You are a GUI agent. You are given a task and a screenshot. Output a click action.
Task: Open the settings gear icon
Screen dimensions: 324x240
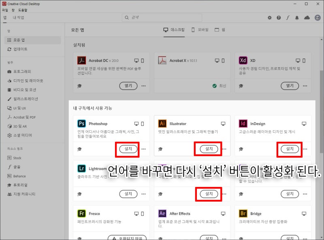click(270, 18)
